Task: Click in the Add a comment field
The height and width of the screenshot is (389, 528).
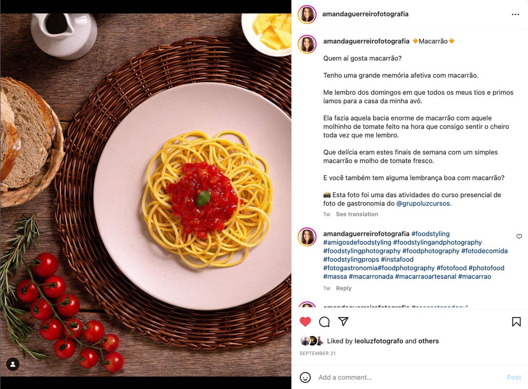Action: click(x=409, y=377)
